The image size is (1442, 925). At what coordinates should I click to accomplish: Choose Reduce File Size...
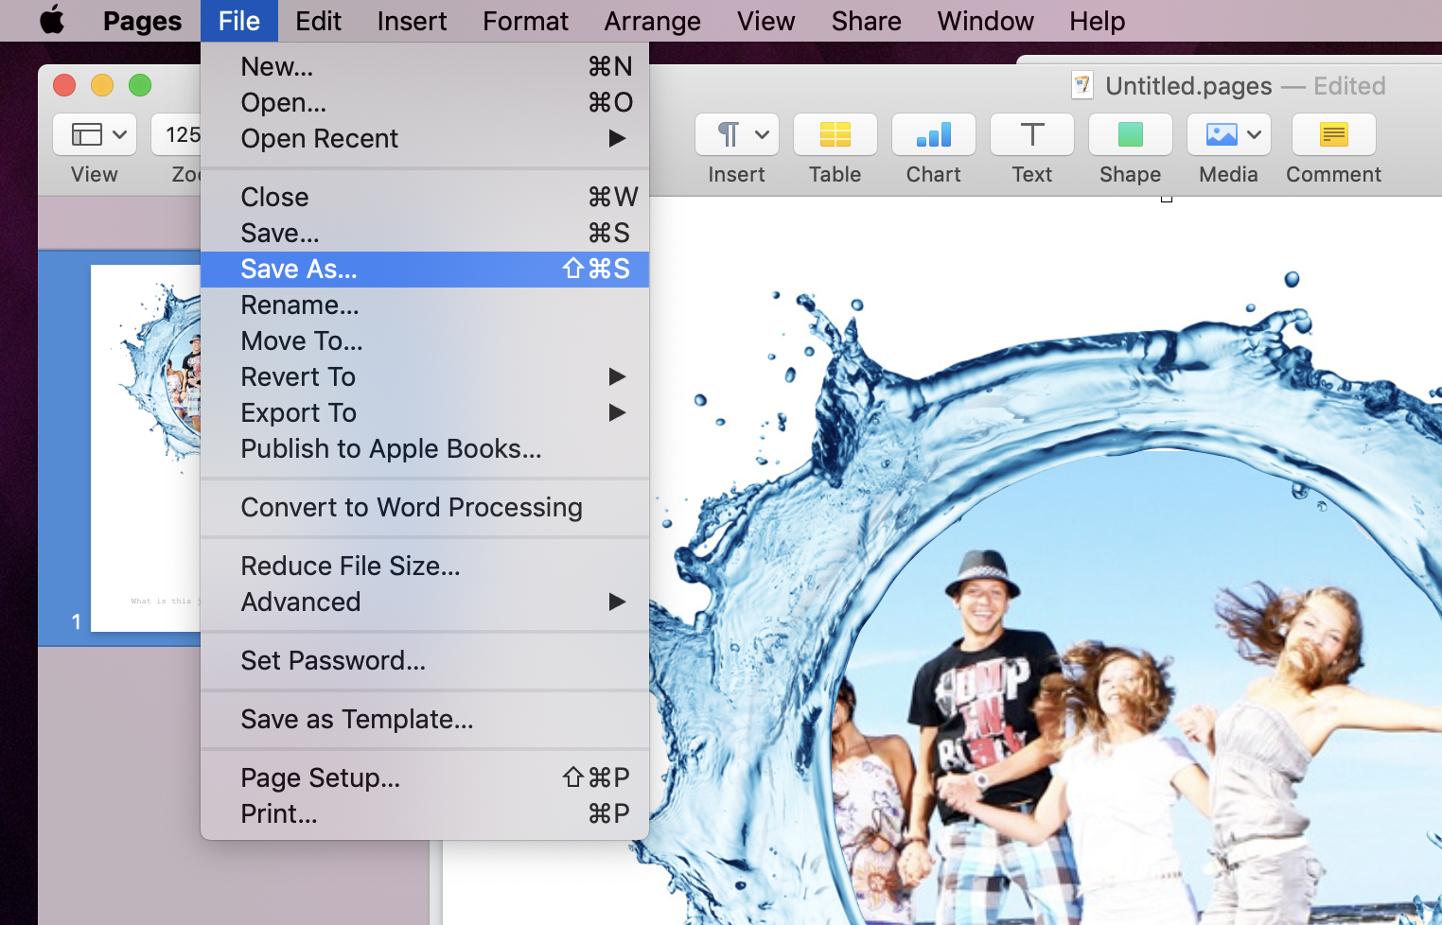(x=425, y=566)
